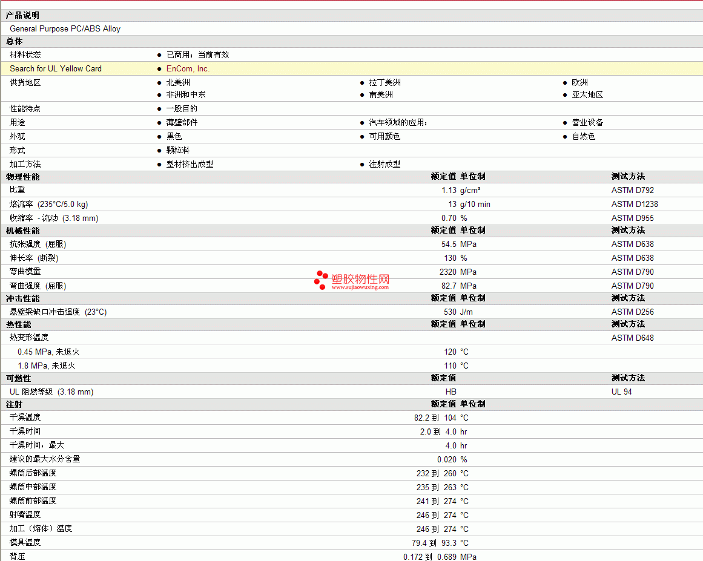Click the 热性能 section header
703x561 pixels.
click(18, 324)
